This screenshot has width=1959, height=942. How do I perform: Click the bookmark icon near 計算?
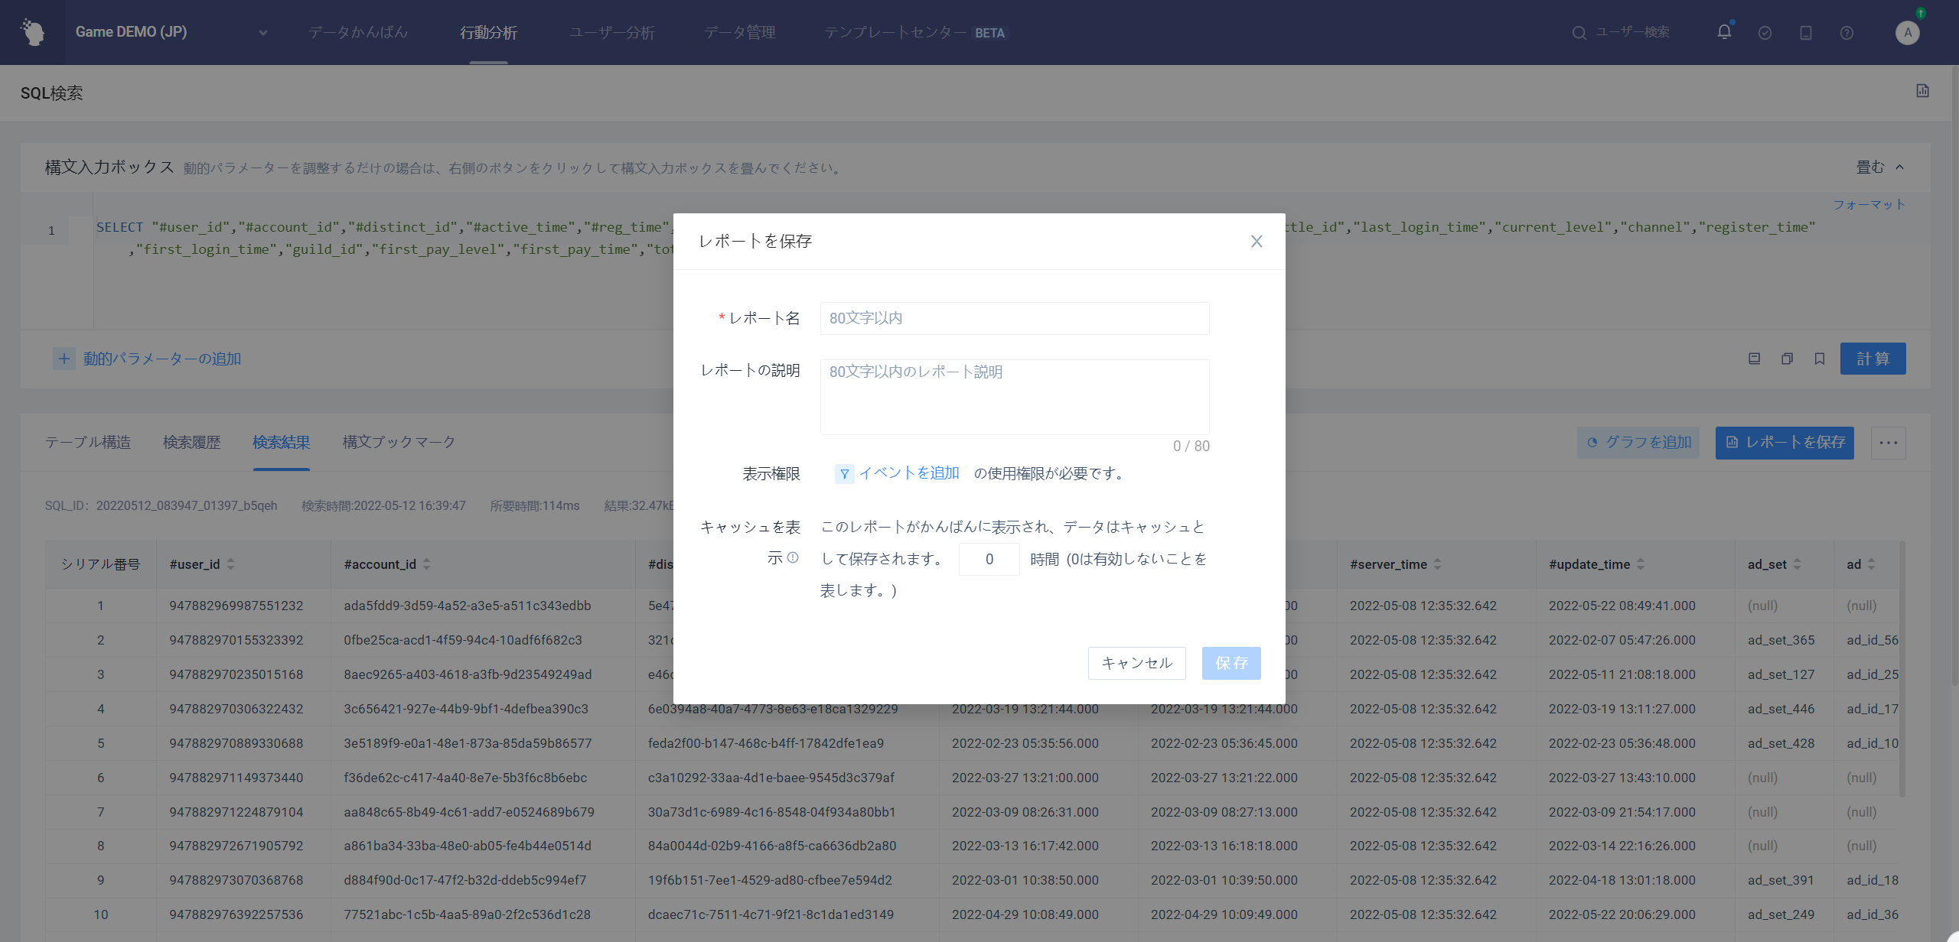[x=1820, y=359]
